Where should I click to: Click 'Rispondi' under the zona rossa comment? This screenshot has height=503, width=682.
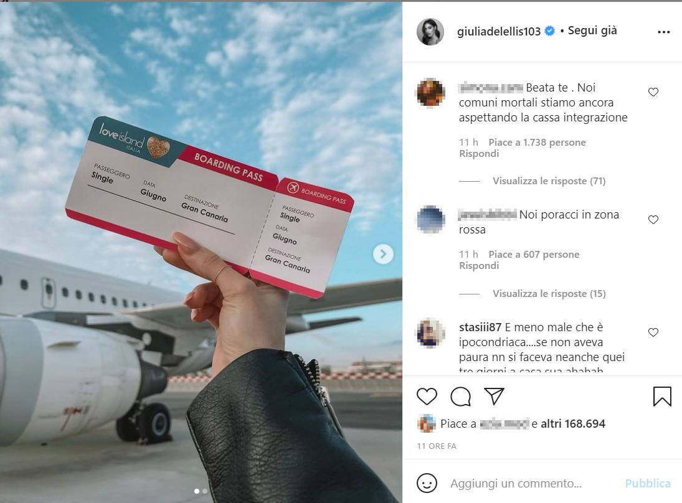point(479,266)
